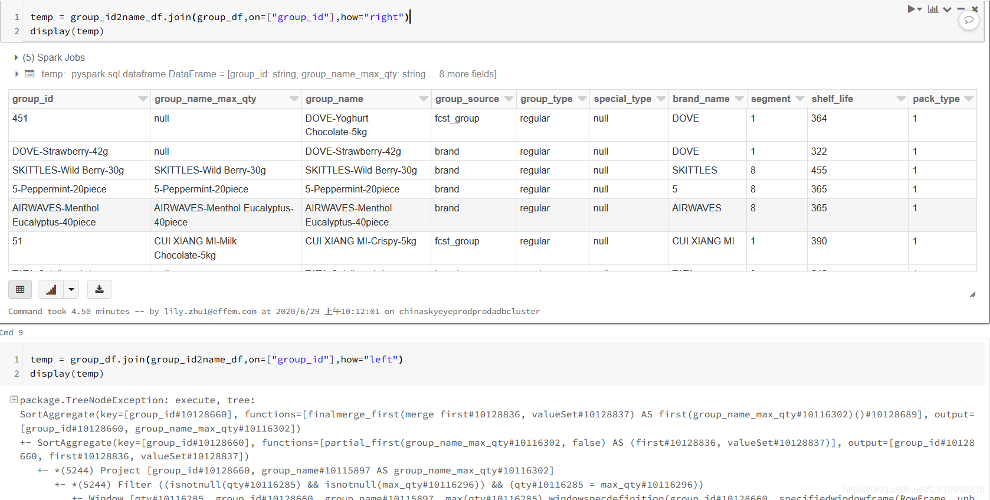Screen dimensions: 990x500
Task: Select the 'CUI XIANG MI-Crispy-5kg' cell
Action: point(366,248)
